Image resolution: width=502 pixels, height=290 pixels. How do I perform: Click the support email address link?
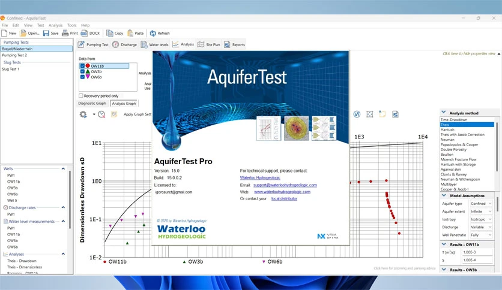285,185
